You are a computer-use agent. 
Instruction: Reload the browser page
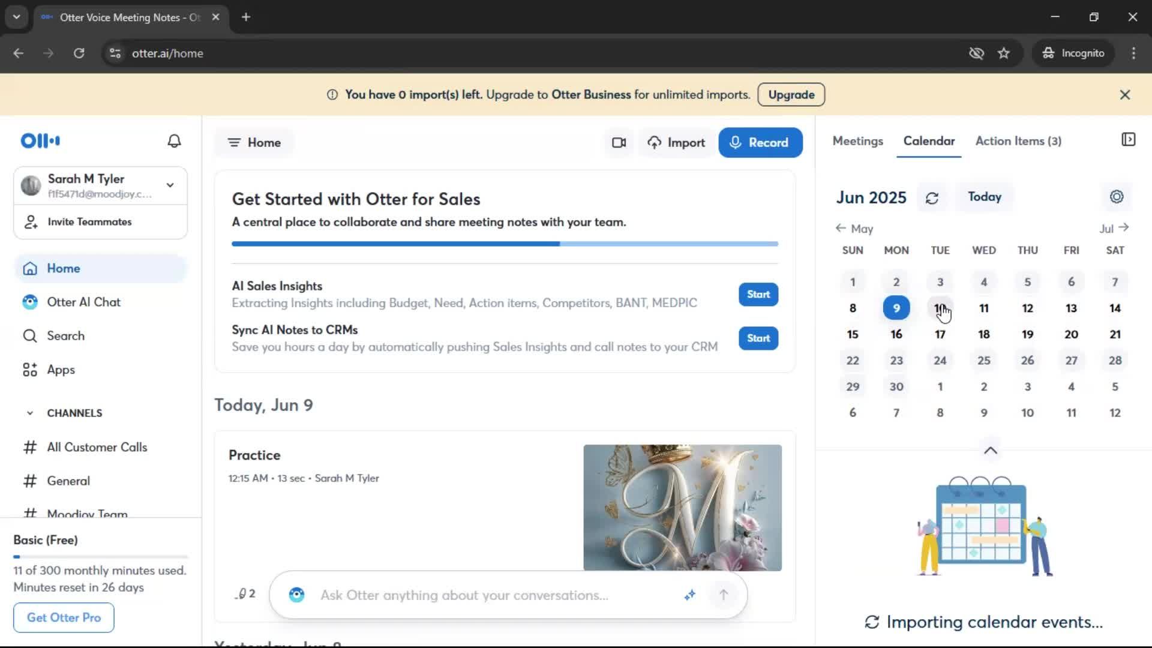79,53
